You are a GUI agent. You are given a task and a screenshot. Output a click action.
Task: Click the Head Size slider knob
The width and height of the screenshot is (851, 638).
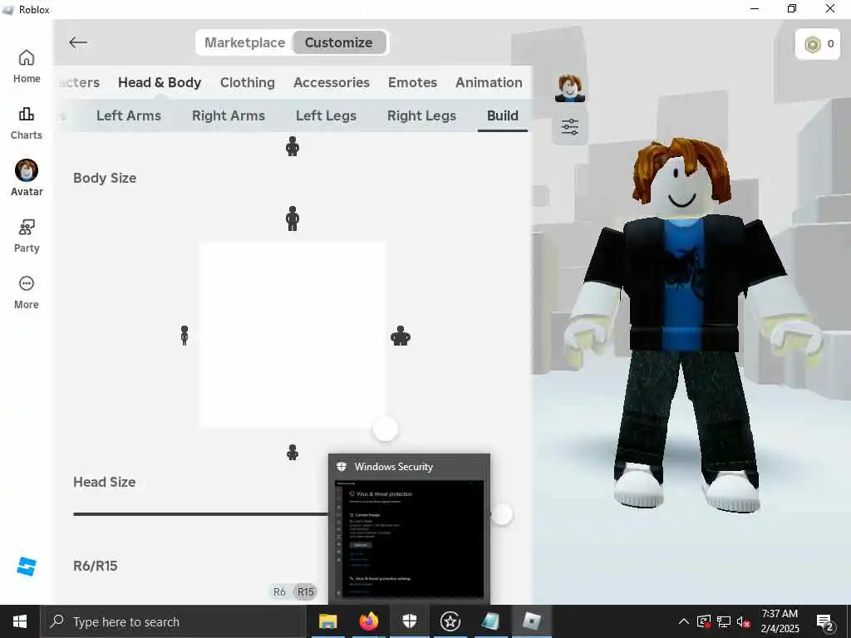pyautogui.click(x=503, y=514)
